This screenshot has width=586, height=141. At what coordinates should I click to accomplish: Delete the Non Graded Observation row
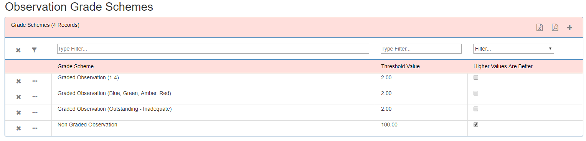[18, 128]
